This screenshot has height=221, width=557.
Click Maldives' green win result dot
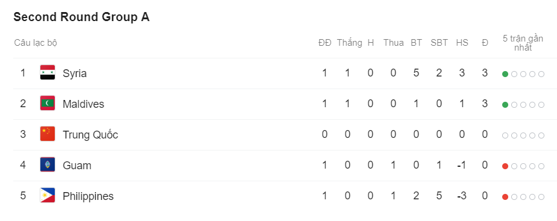pyautogui.click(x=505, y=104)
